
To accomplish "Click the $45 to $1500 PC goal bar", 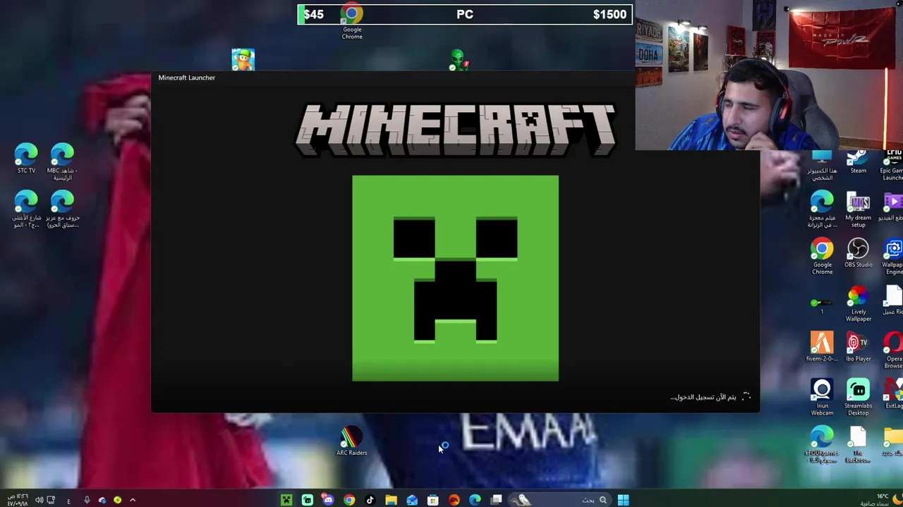I will coord(465,14).
